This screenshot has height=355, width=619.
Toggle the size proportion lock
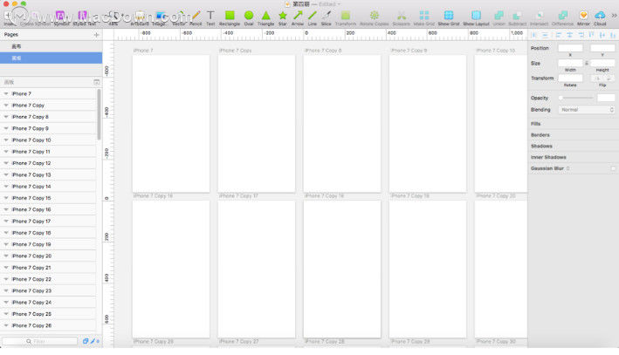587,63
